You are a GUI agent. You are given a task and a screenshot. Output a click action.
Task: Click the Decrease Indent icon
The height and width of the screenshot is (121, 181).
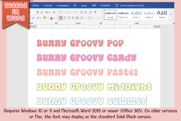tap(81, 12)
